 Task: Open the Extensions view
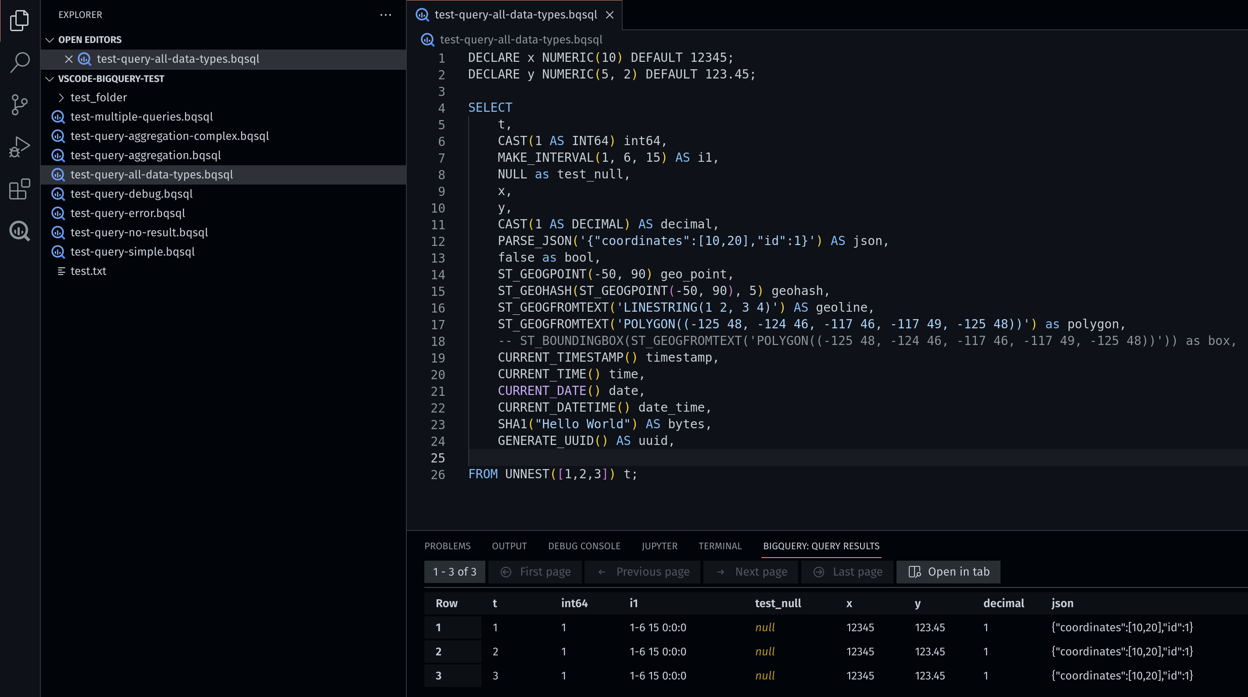pos(19,189)
